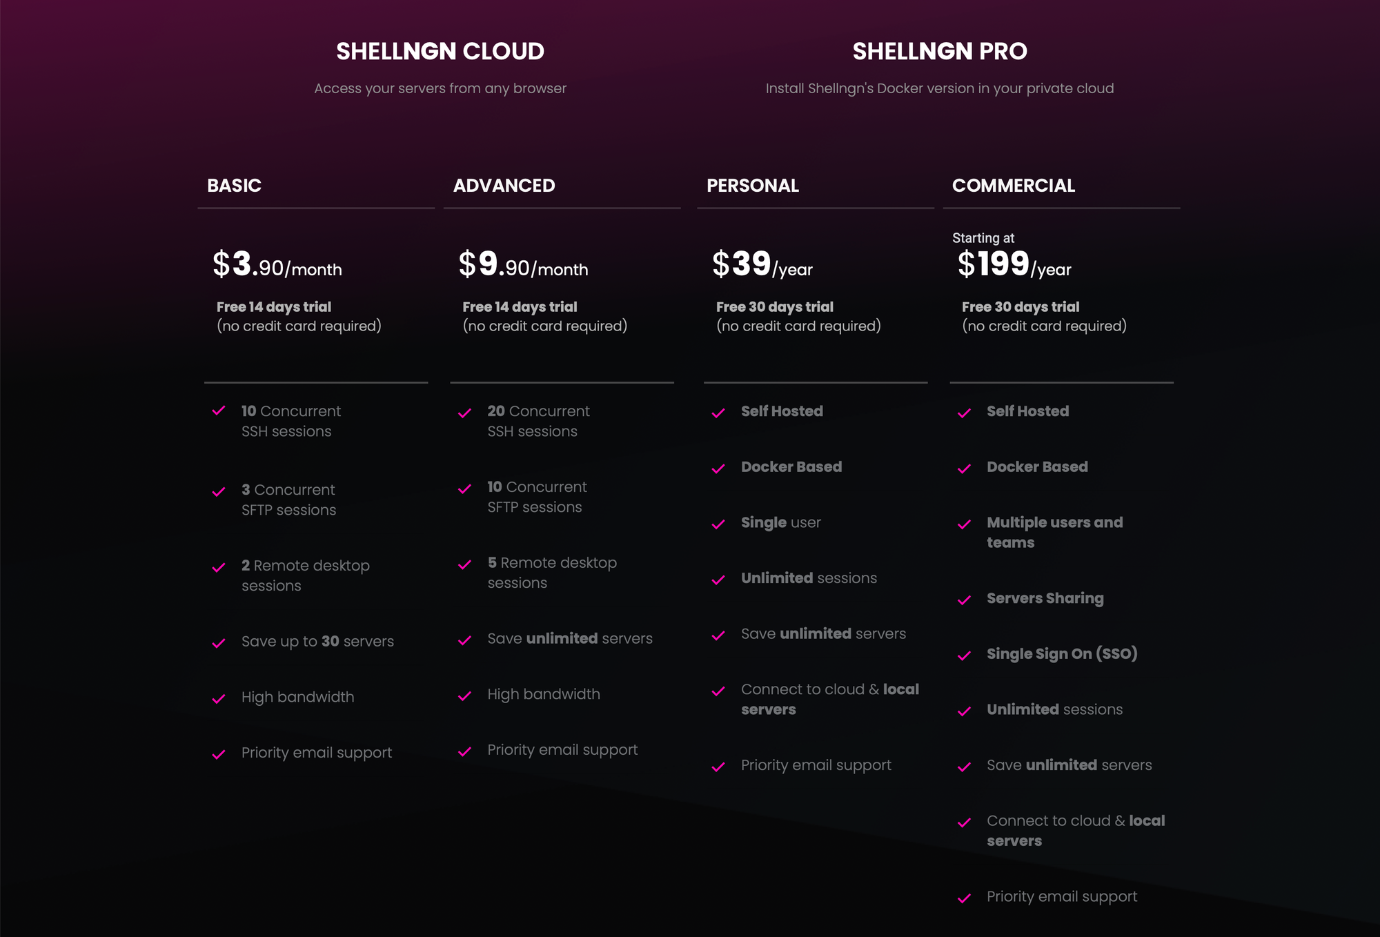The height and width of the screenshot is (937, 1380).
Task: Select the PERSONAL plan heading
Action: 752,186
